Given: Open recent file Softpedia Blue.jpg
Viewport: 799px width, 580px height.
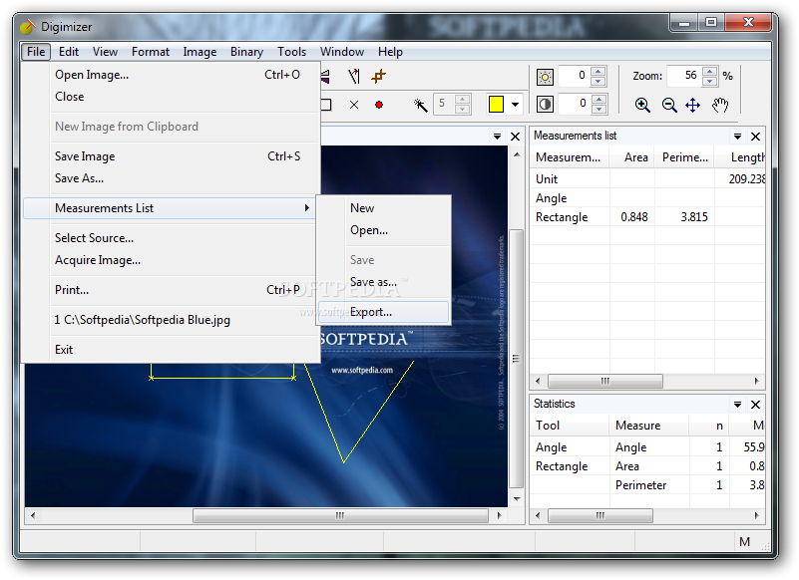Looking at the screenshot, I should click(x=172, y=320).
